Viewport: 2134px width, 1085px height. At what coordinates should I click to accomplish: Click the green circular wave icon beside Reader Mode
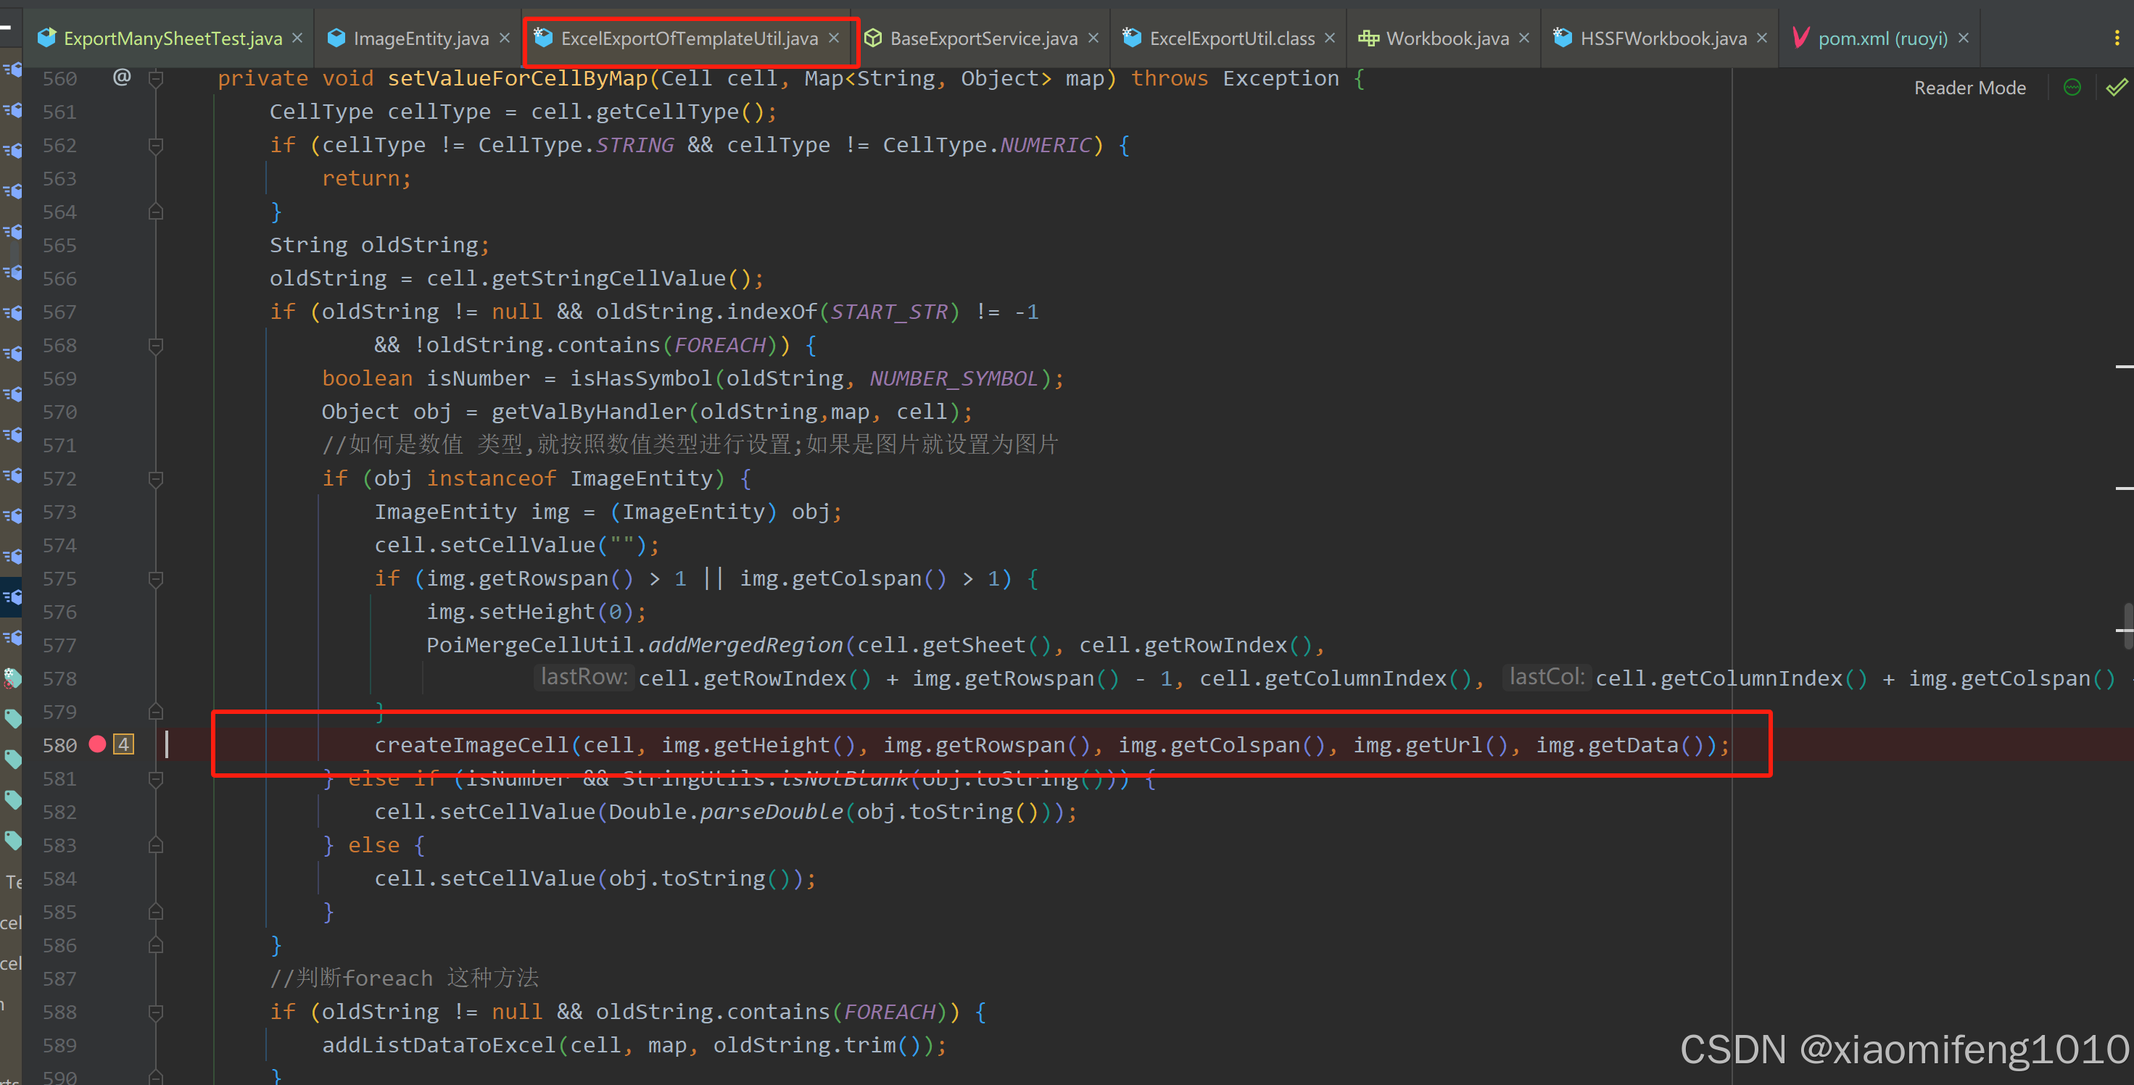(2072, 88)
